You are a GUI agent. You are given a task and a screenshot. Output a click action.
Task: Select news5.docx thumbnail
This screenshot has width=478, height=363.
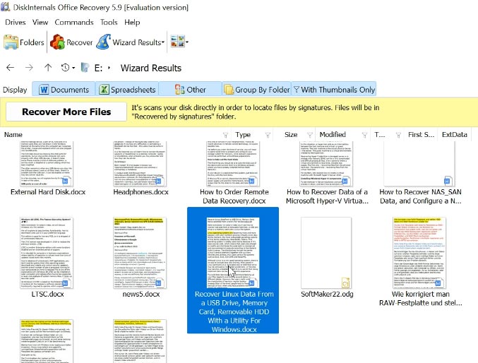pyautogui.click(x=140, y=253)
